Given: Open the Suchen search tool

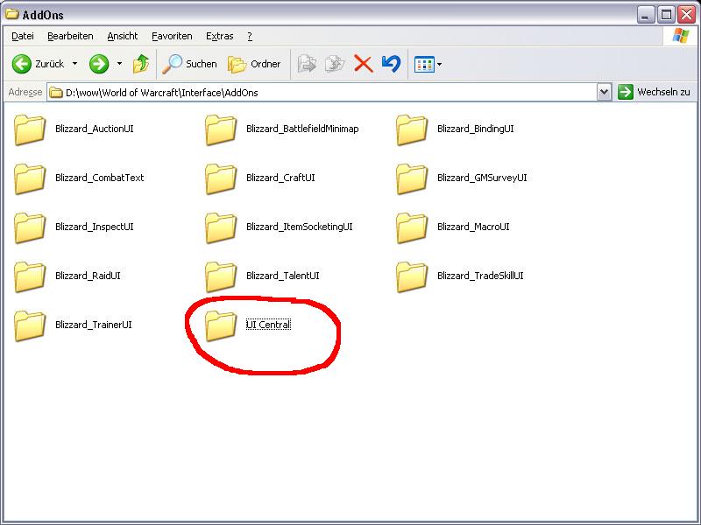Looking at the screenshot, I should (189, 64).
